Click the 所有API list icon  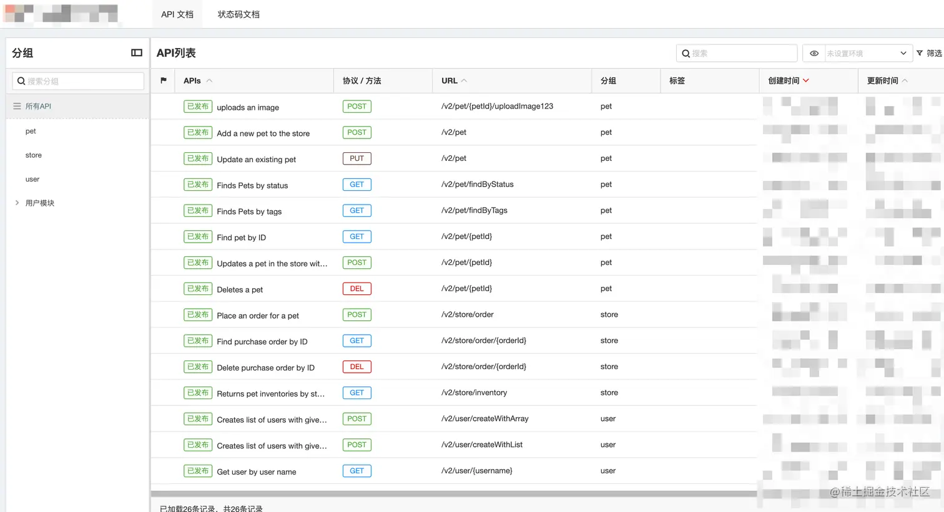17,106
